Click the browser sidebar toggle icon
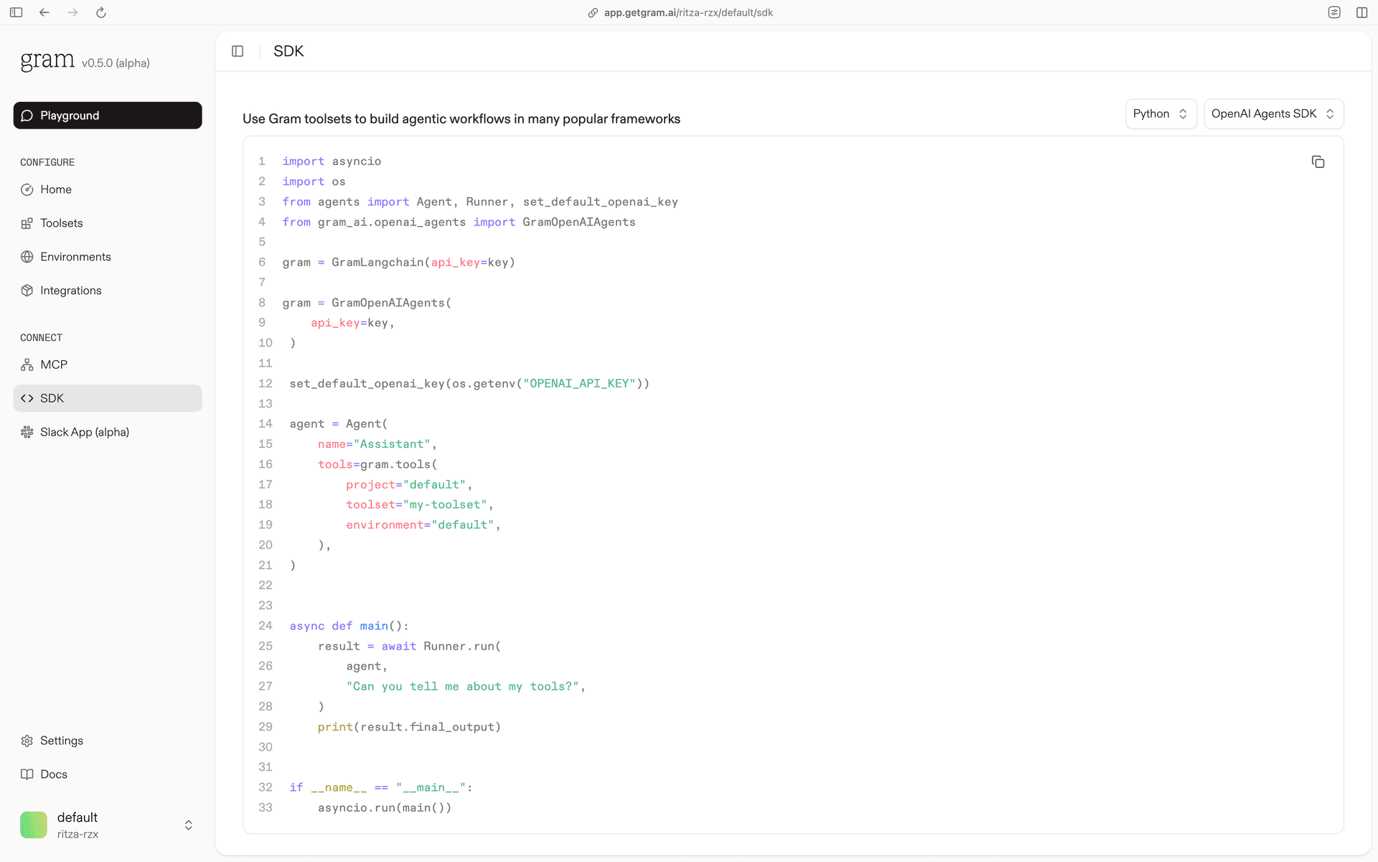Viewport: 1378px width, 862px height. coord(16,12)
